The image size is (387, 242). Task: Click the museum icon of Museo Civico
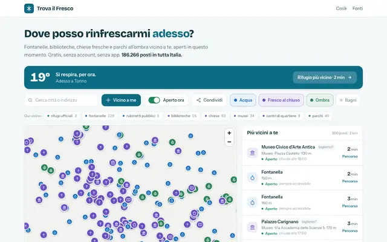252,153
